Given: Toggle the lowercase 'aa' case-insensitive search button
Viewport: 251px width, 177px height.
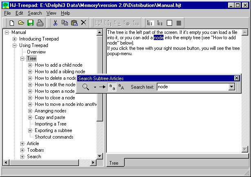Looking at the screenshot, I should [112, 87].
